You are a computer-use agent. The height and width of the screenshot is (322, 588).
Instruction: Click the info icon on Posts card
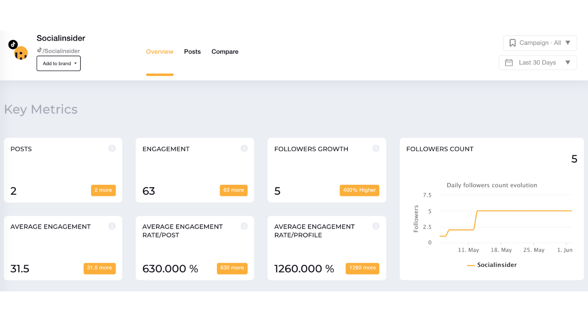tap(112, 149)
